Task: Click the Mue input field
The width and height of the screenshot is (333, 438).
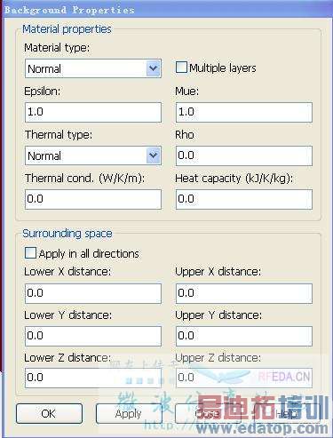Action: coord(244,112)
